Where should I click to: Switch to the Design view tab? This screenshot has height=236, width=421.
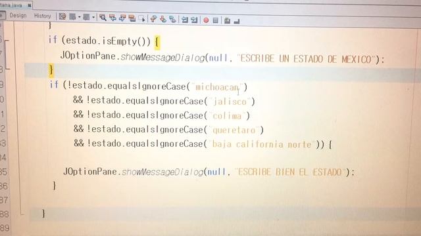tap(18, 16)
